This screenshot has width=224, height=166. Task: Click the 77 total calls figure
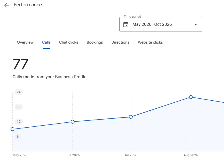pos(20,64)
